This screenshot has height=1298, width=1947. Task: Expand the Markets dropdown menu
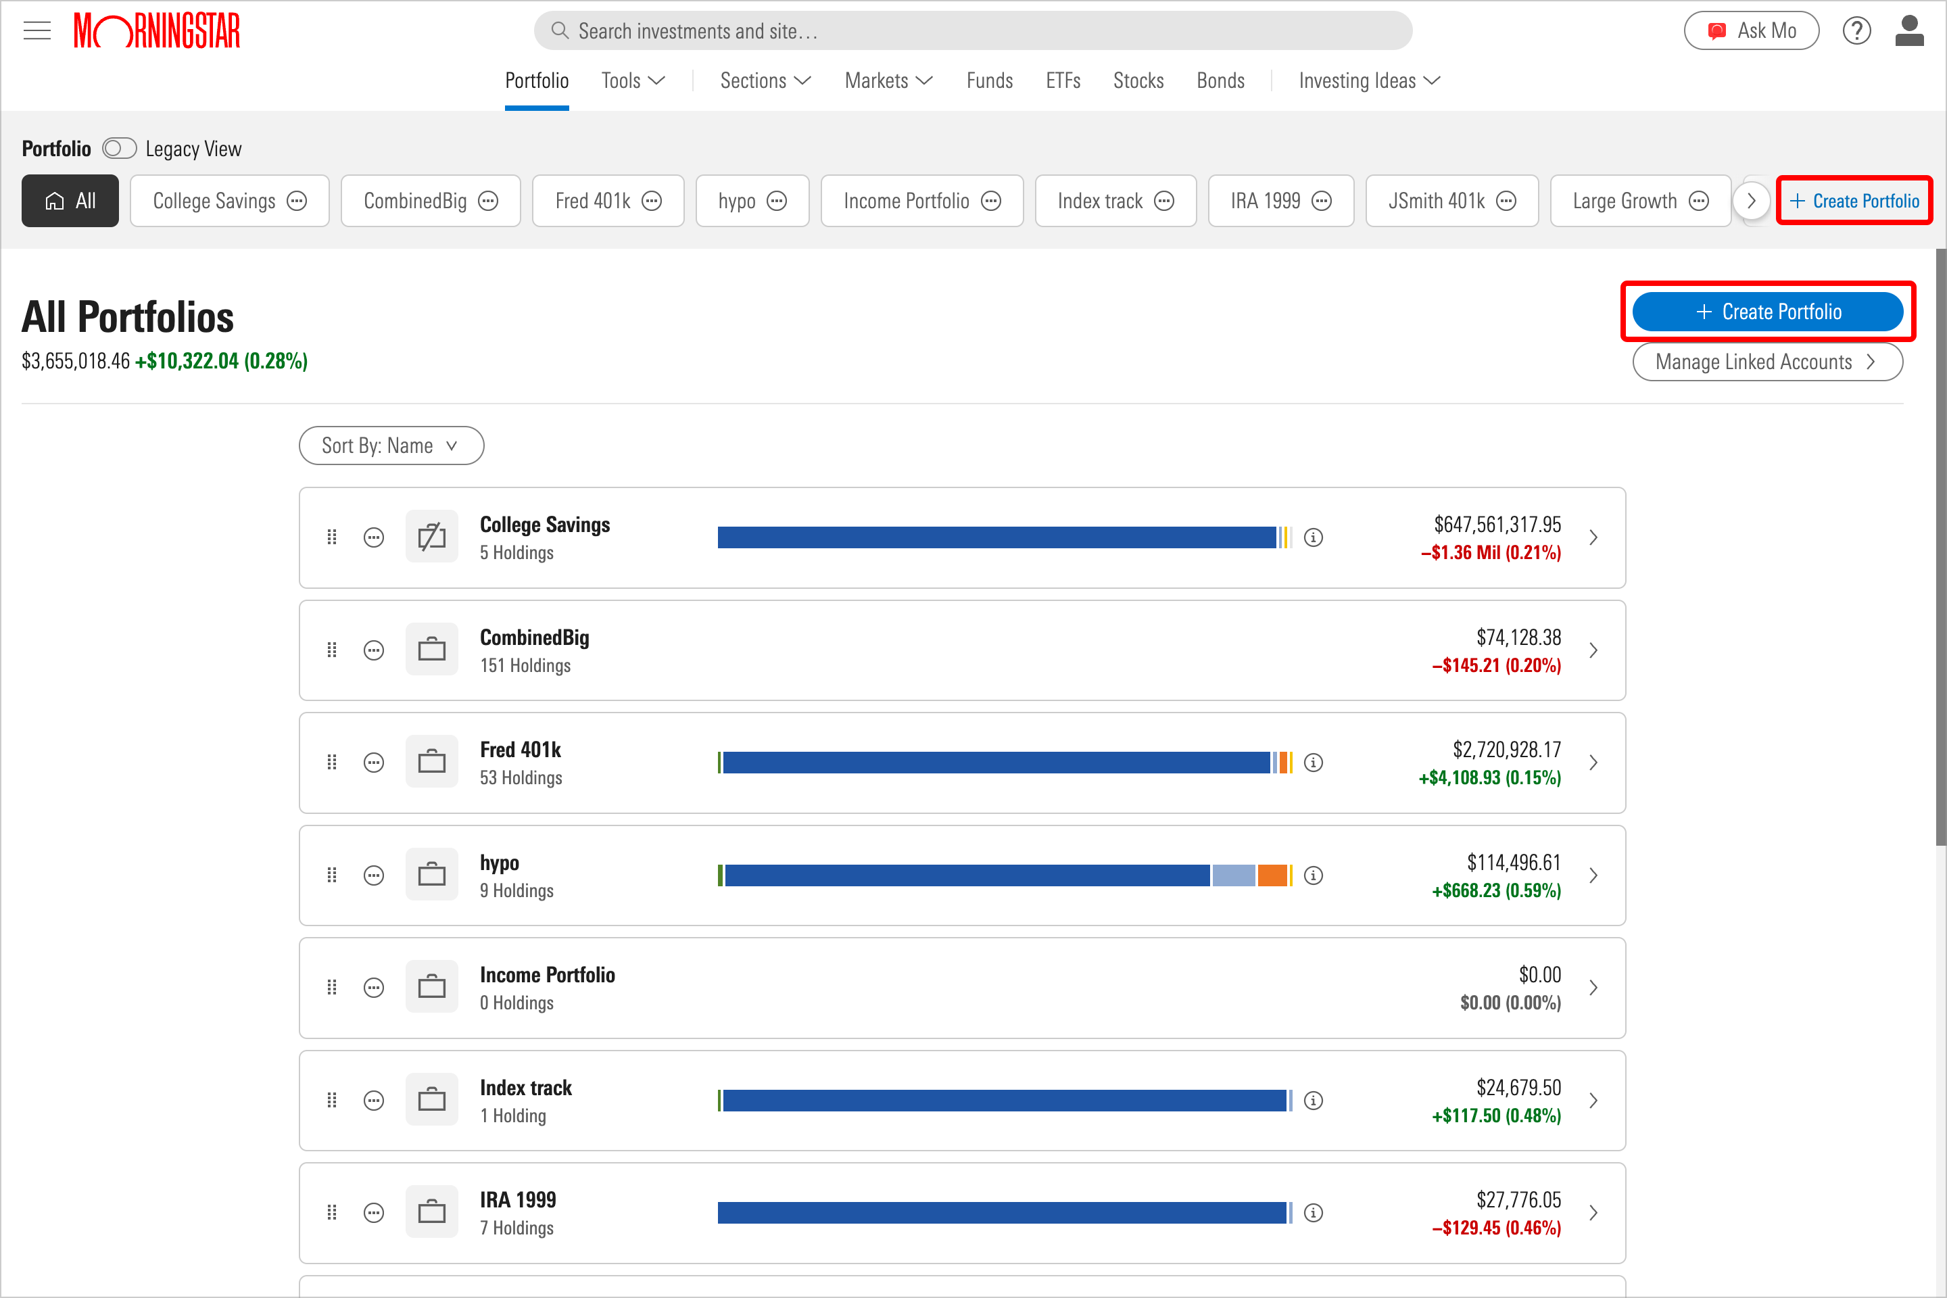[x=889, y=81]
